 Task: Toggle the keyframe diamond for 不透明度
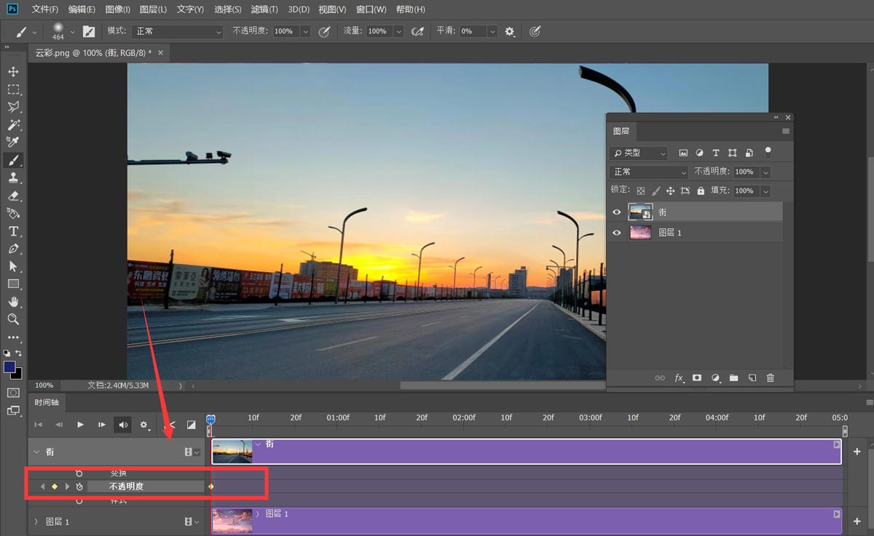tap(54, 487)
